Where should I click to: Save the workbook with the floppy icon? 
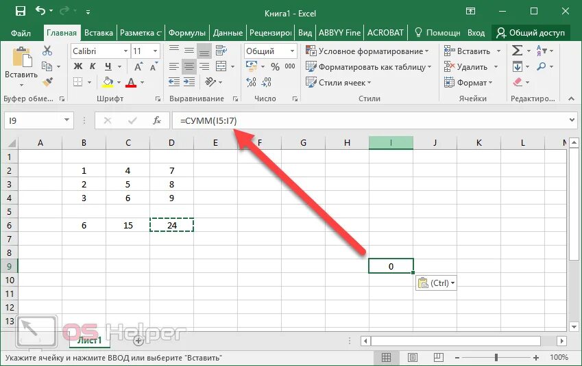[x=21, y=11]
